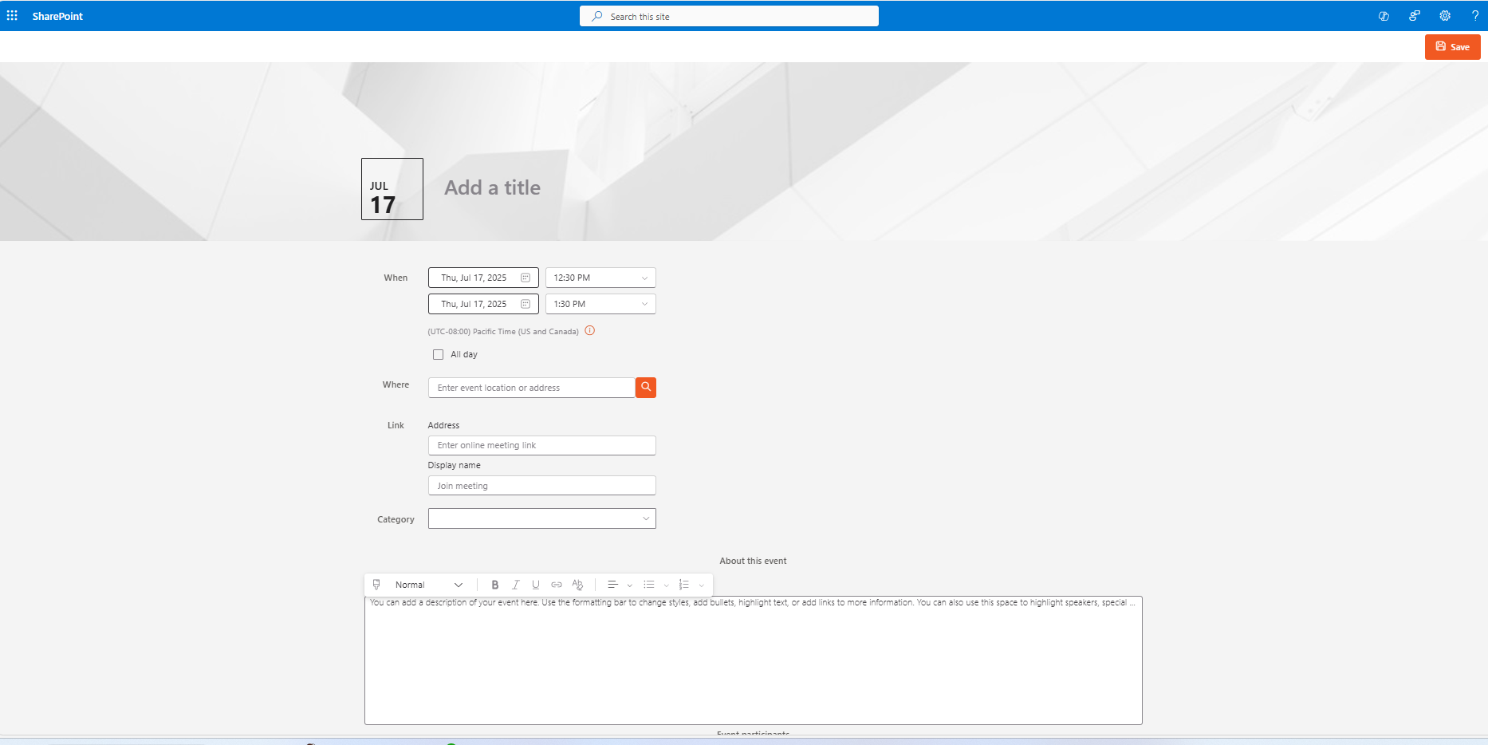Open the Copilot icon in the header
Viewport: 1488px width, 745px height.
point(1384,16)
